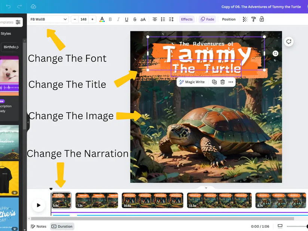Click the Fade animation button
Image resolution: width=308 pixels, height=231 pixels.
point(207,19)
